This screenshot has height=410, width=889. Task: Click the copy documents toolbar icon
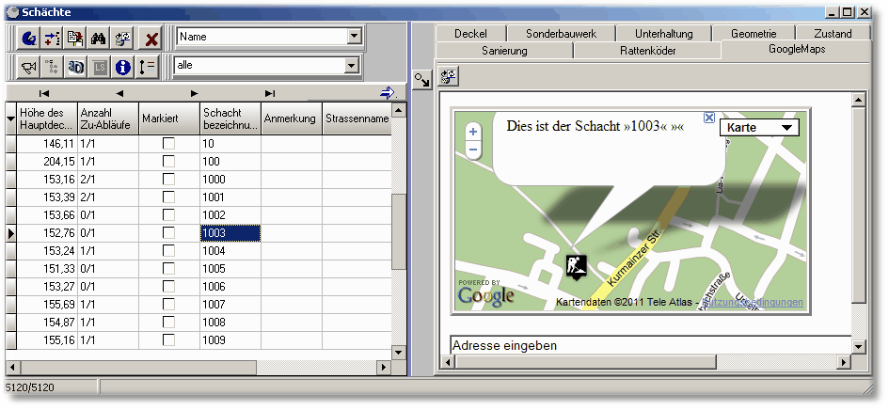75,39
